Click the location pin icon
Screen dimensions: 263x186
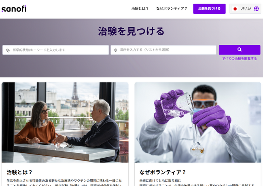116,50
